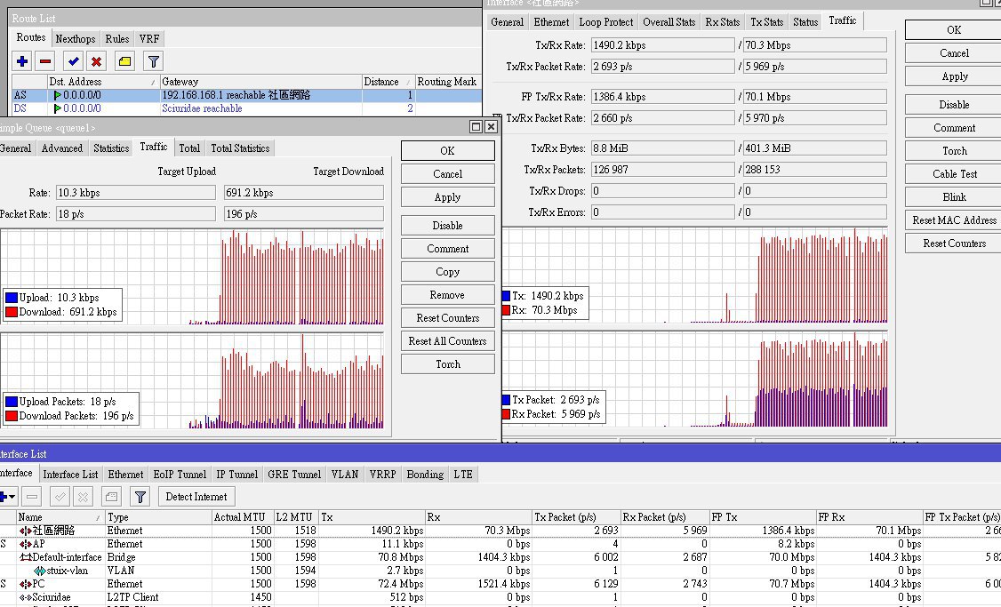Click Disable in Interface window
The height and width of the screenshot is (607, 1001).
955,104
